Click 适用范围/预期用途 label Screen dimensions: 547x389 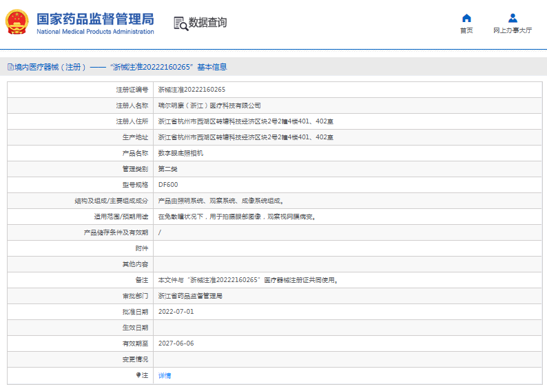(x=121, y=217)
